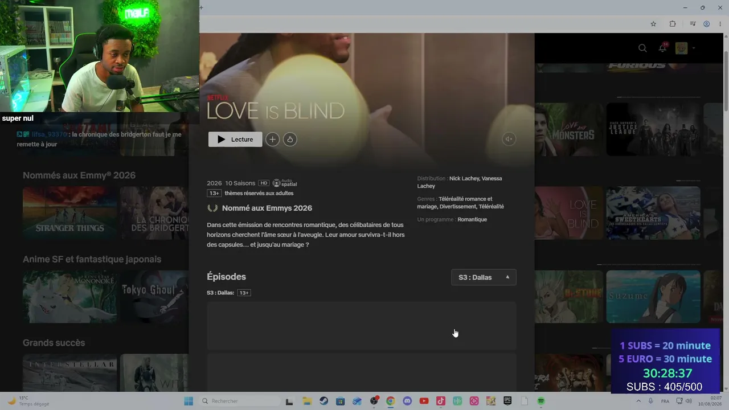Open the Stranger Things thumbnail
The width and height of the screenshot is (729, 410).
point(69,213)
